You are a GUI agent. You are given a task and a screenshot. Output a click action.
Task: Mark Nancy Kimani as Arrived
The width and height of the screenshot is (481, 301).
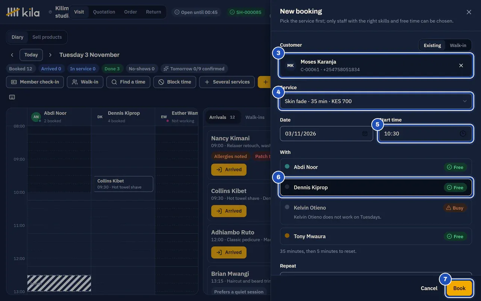tap(229, 170)
